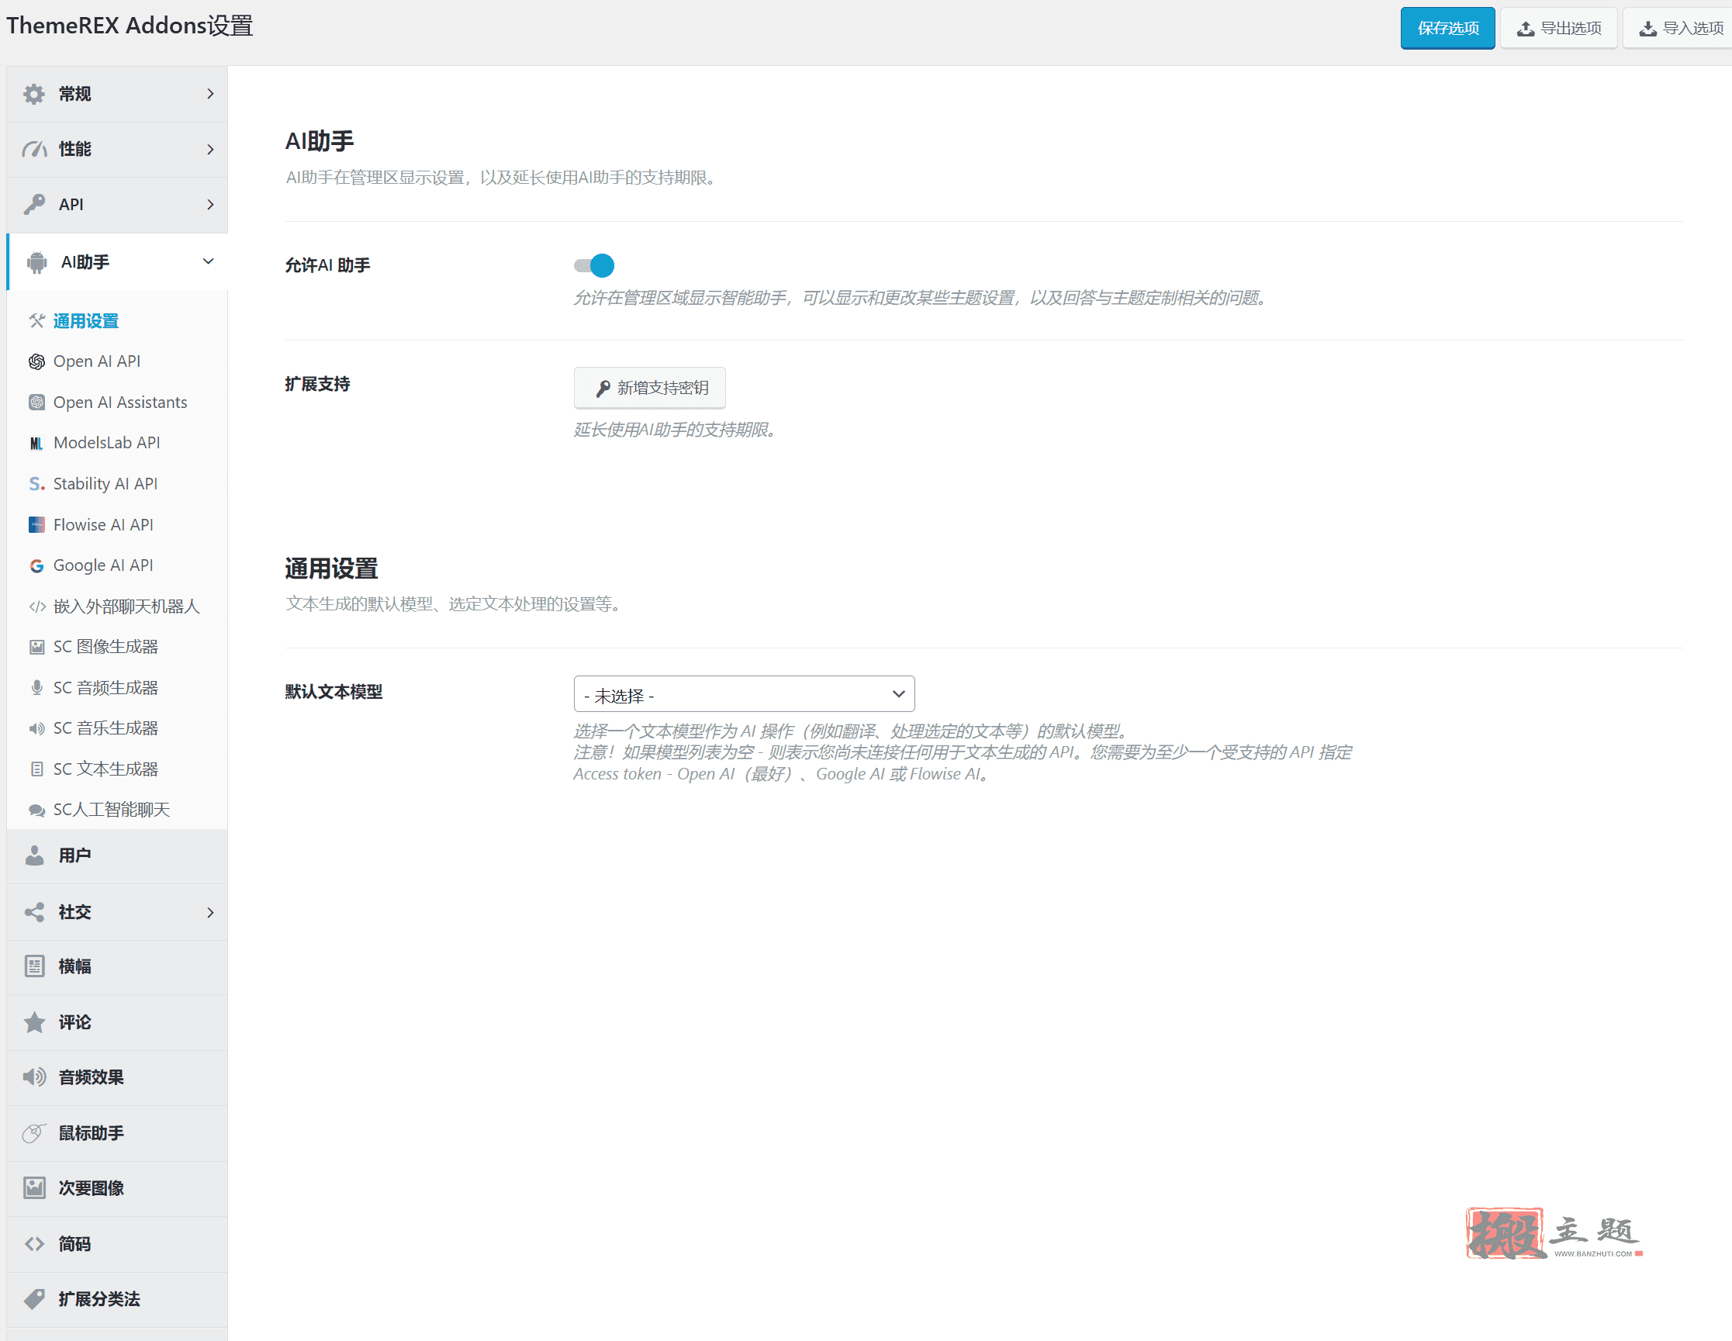
Task: Click the code brackets icon beside 嵌入外部聊天机器人
Action: click(36, 607)
